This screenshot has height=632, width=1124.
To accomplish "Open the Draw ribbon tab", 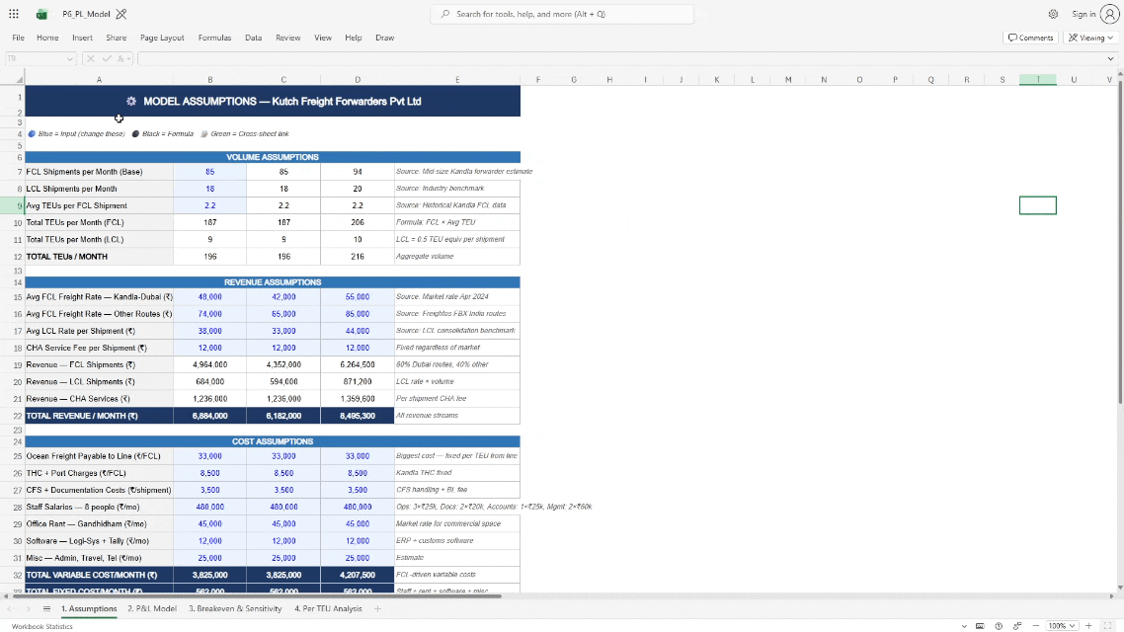I will coord(385,38).
